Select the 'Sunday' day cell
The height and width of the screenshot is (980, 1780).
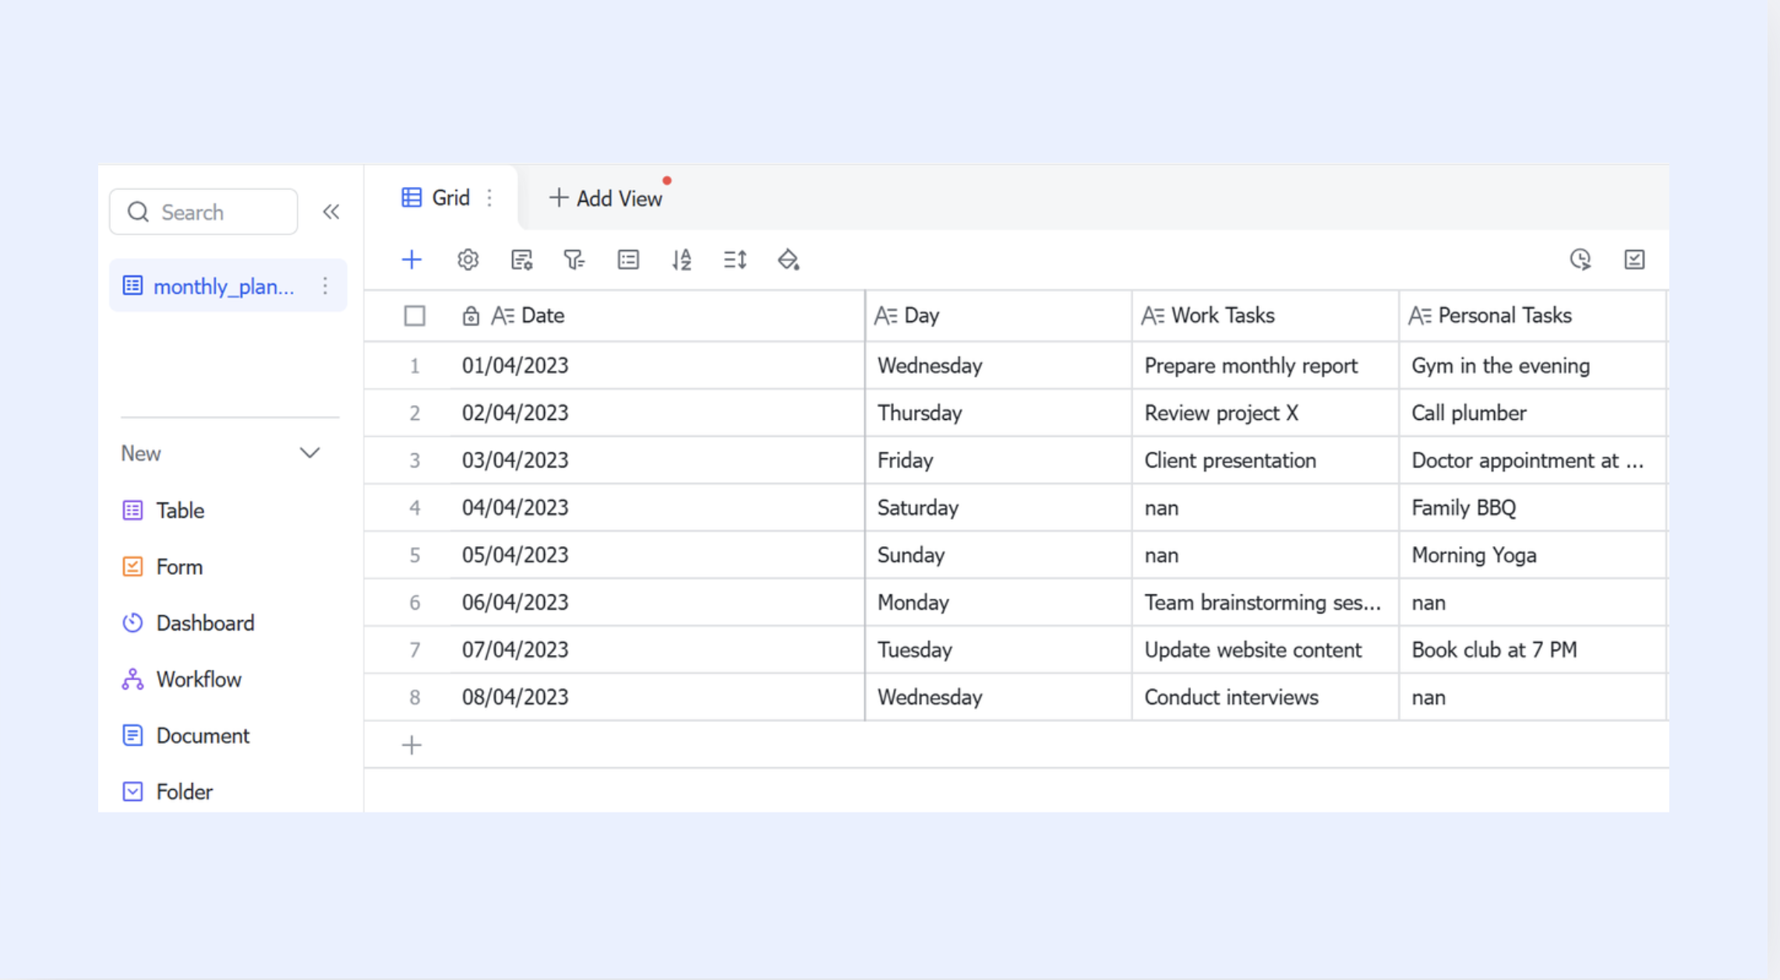(x=998, y=555)
